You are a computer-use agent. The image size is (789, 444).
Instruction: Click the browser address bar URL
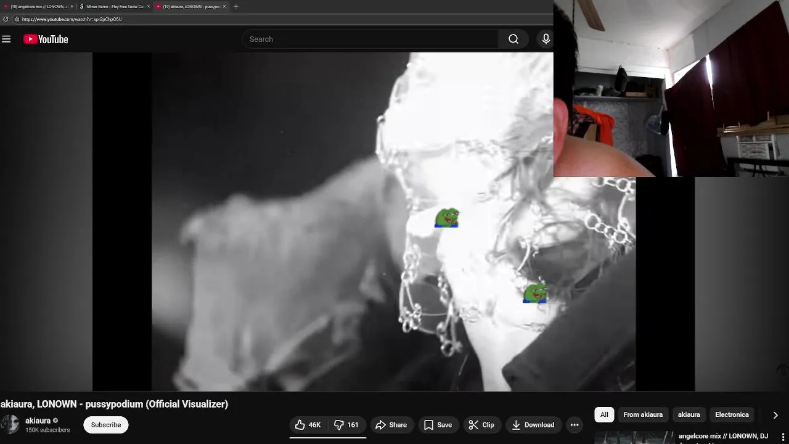point(72,19)
